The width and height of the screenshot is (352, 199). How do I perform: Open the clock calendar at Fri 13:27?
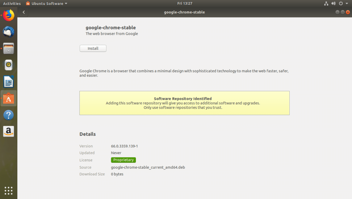tap(185, 3)
